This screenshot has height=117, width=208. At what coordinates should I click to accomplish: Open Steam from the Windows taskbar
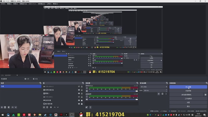[45, 115]
